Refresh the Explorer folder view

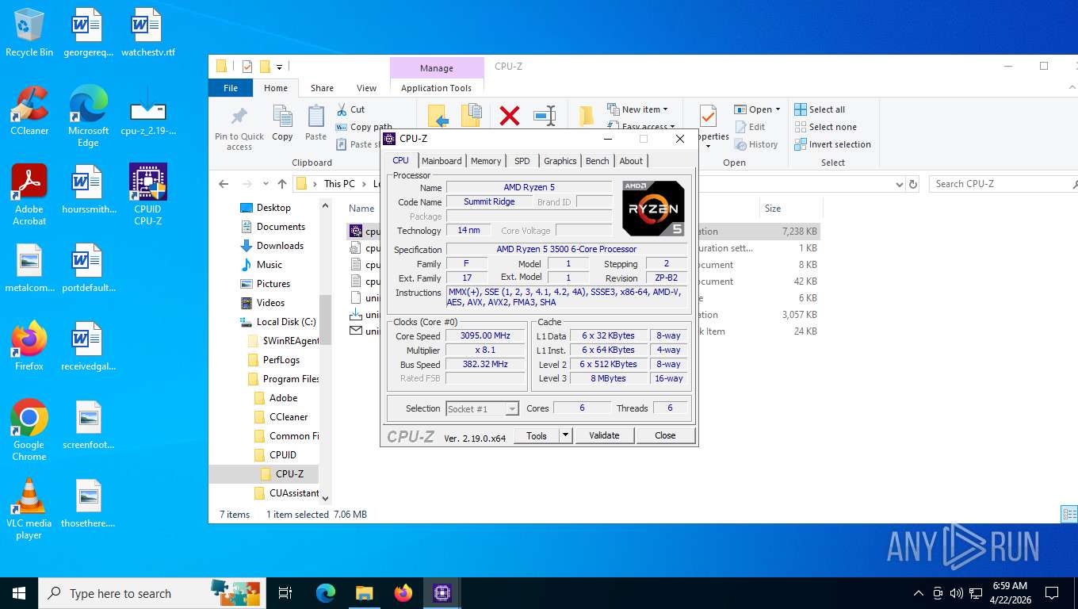coord(913,184)
